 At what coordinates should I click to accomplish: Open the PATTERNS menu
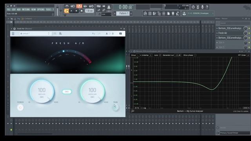point(26,9)
